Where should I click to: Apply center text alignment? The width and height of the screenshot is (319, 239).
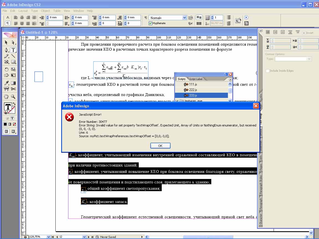coord(22,17)
